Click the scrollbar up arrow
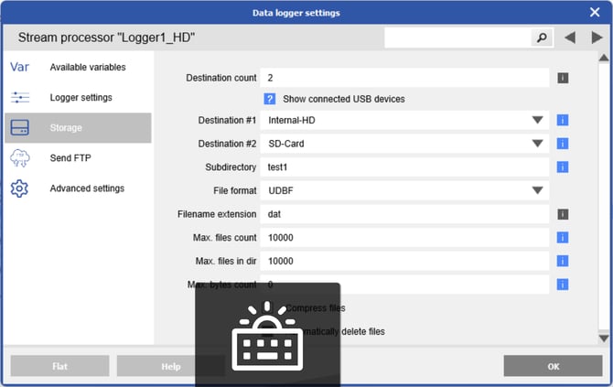Image resolution: width=613 pixels, height=387 pixels. point(604,58)
